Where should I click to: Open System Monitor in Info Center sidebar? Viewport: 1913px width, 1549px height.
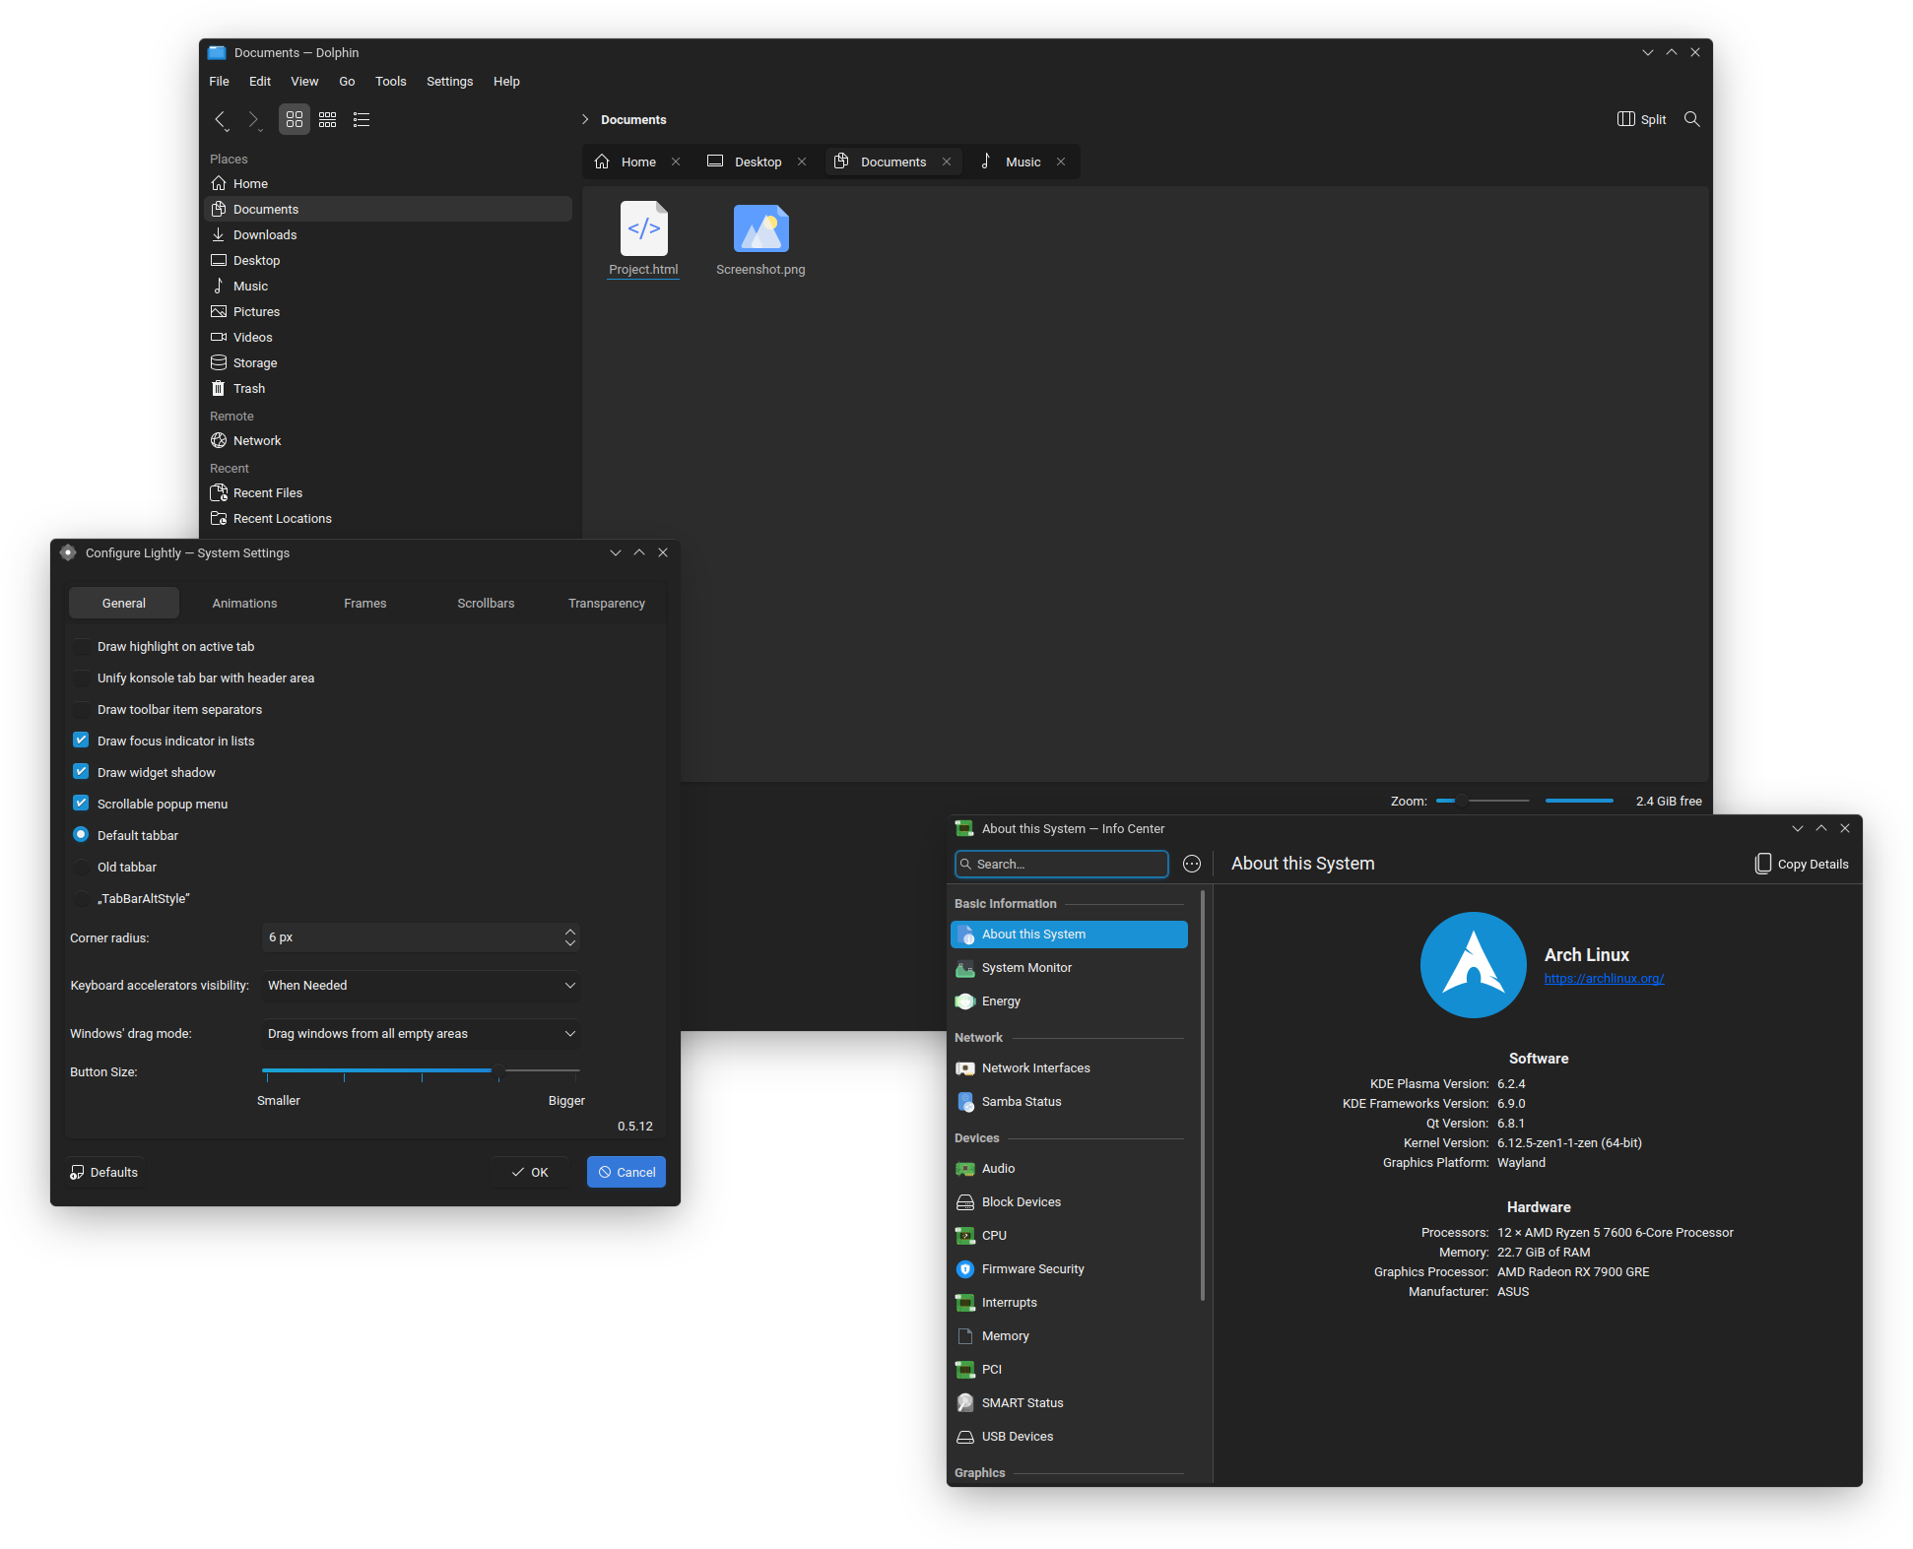point(1026,967)
